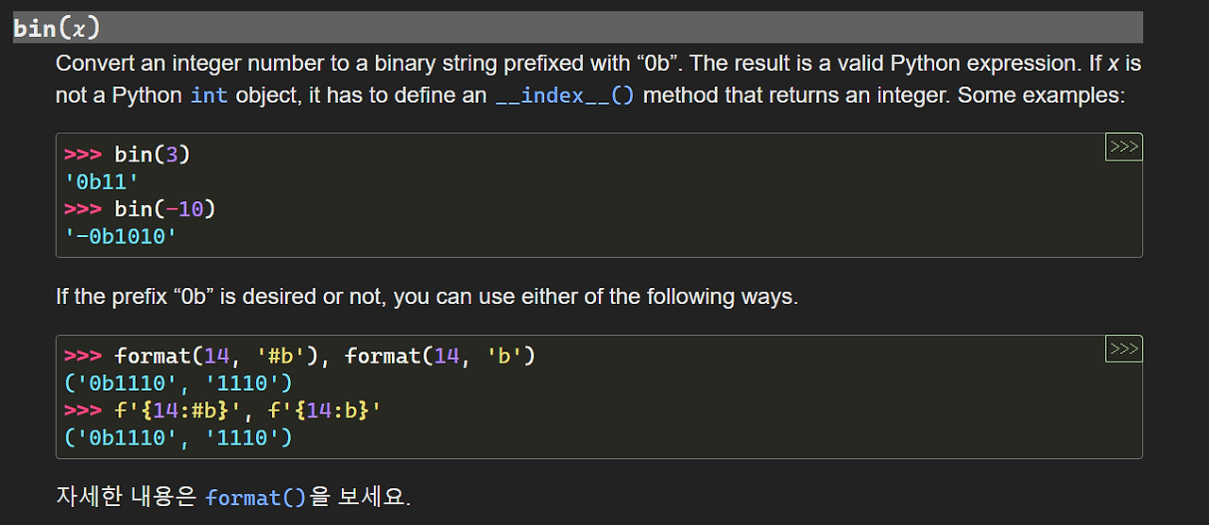
Task: Click the format(14, 'b') call
Action: point(440,356)
